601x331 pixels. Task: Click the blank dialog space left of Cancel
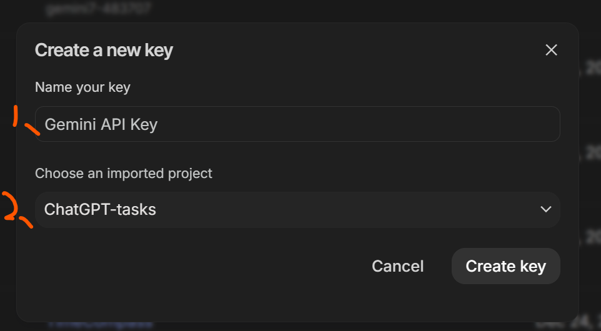pos(187,266)
